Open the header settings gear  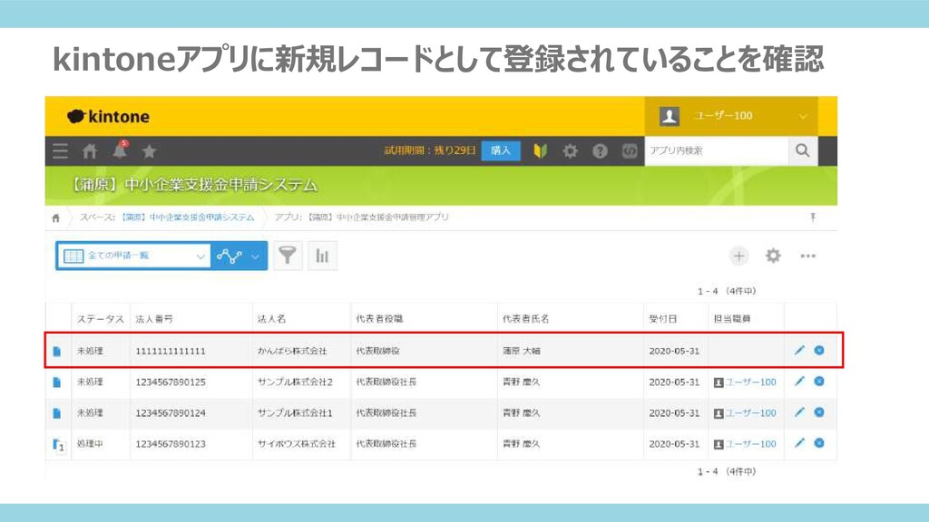point(570,151)
